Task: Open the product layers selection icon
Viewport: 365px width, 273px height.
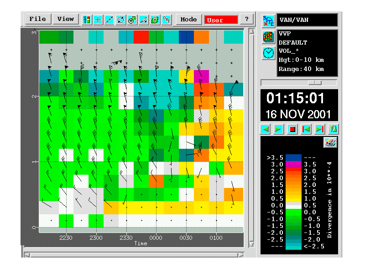Action: coord(267,37)
